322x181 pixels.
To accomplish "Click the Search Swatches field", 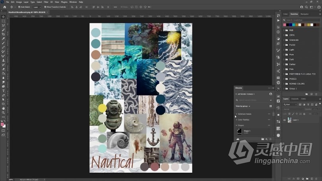I will (303, 20).
